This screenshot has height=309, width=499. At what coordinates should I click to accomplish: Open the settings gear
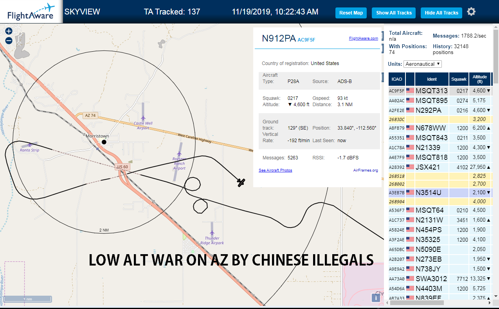point(471,12)
